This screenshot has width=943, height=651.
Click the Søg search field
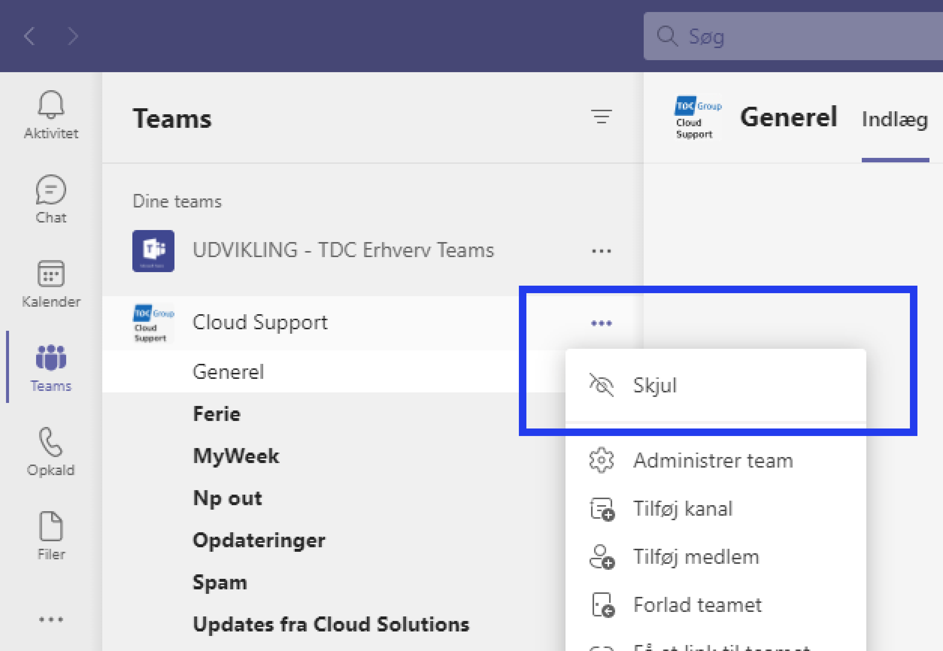point(796,36)
